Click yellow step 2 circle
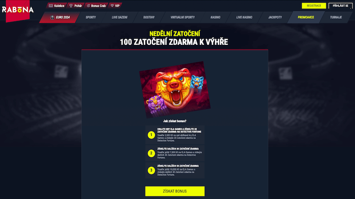 pyautogui.click(x=151, y=153)
